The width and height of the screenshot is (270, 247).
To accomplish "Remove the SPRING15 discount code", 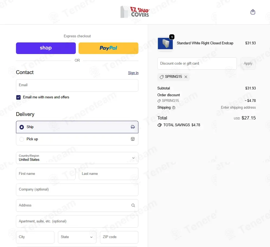I will [x=186, y=77].
